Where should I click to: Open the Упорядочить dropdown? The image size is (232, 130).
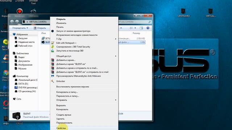[x=20, y=28]
